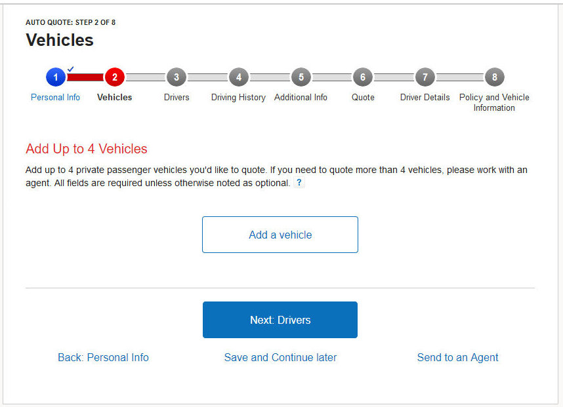This screenshot has height=407, width=563.
Task: Click the blue step 1 circle
Action: (x=56, y=77)
